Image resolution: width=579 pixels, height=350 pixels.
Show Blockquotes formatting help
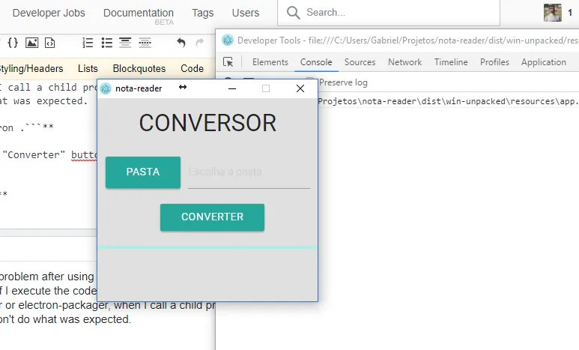tap(139, 69)
